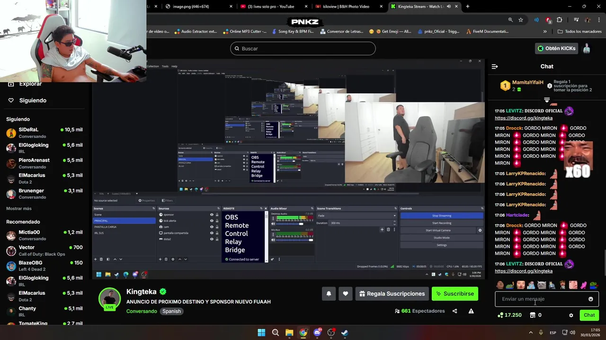Open profile avatar next to Obtén KICKs
Viewport: 606px width, 340px height.
pyautogui.click(x=587, y=48)
